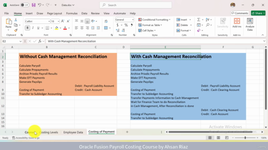Collapse the ribbon with chevron

click(x=263, y=35)
